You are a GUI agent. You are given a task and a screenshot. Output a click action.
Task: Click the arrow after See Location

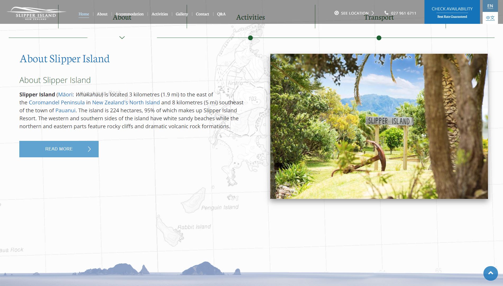(373, 13)
